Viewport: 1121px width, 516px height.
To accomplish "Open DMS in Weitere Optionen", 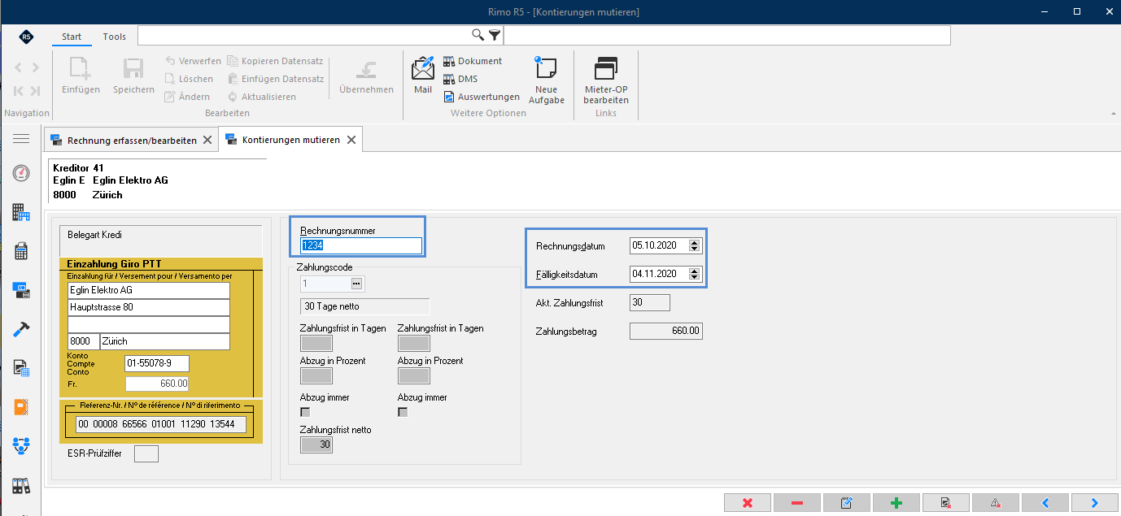I will coord(460,79).
